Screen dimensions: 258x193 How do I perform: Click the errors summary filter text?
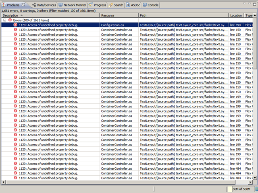48,11
